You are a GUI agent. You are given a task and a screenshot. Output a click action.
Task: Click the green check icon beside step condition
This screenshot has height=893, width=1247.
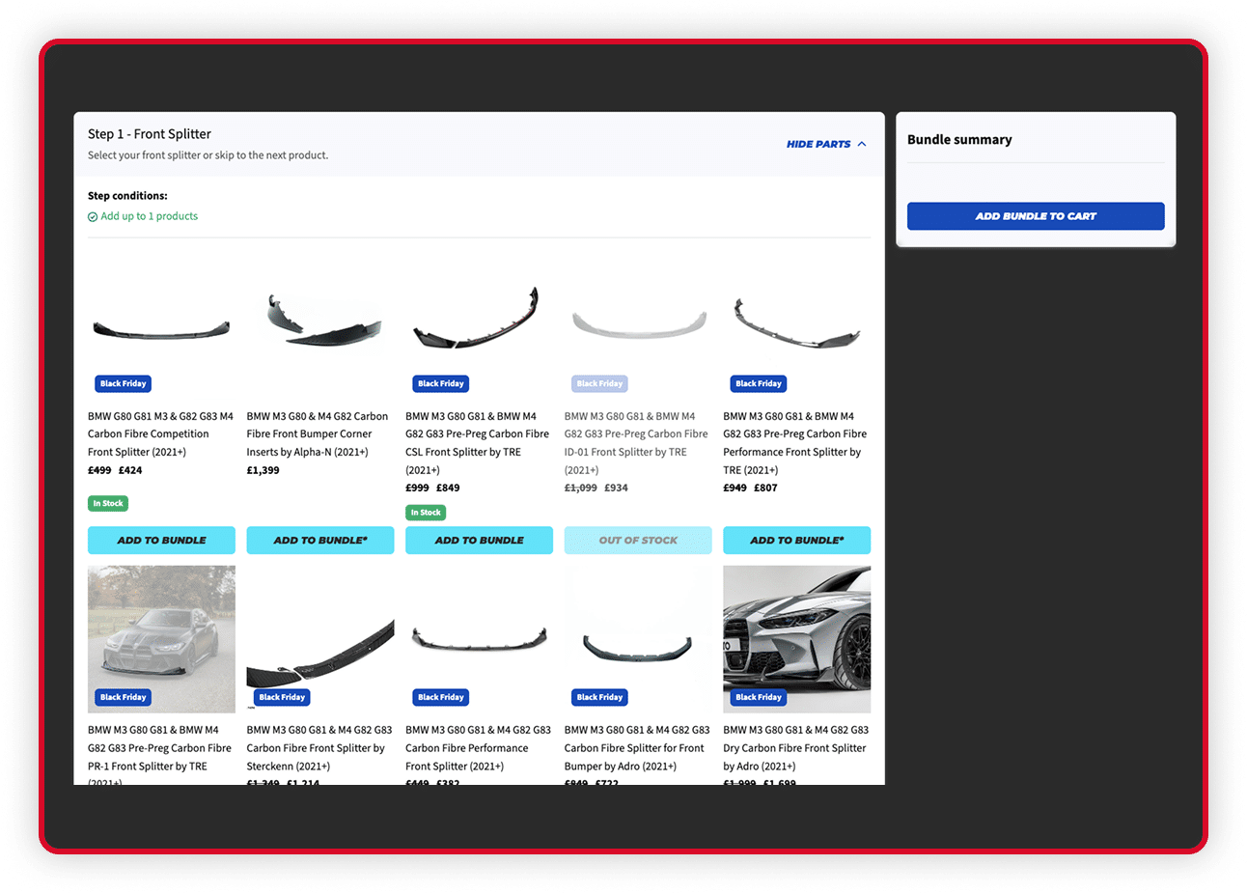coord(93,217)
